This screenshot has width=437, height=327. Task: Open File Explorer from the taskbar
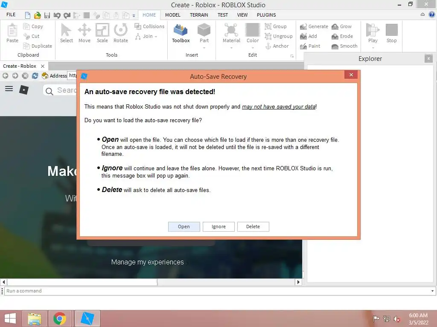[x=35, y=318]
